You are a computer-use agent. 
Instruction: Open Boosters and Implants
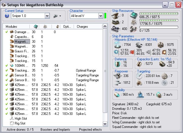click(x=55, y=130)
